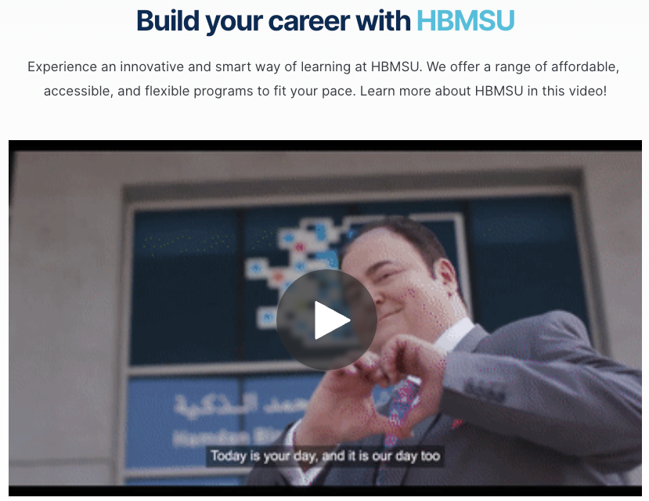The image size is (649, 501).
Task: Click the top black letterbox bar of video
Action: pos(325,145)
